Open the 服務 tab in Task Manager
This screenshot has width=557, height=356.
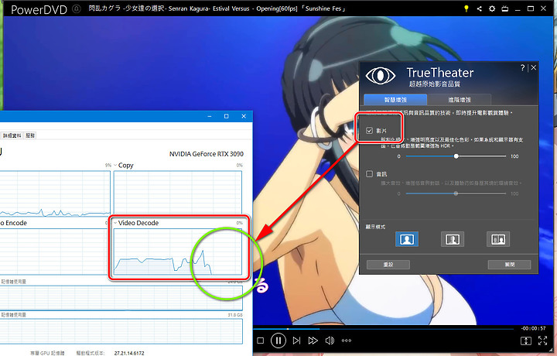tap(30, 135)
